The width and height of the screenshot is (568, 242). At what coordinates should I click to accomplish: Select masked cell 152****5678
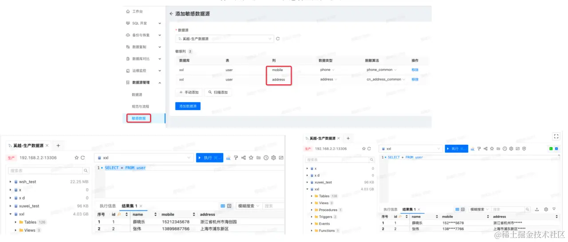[453, 223]
